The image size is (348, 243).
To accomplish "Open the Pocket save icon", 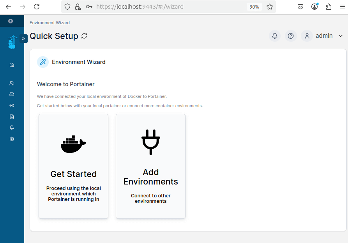I will 300,7.
